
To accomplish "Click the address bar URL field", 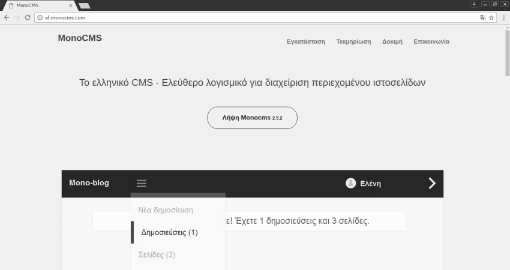I will point(240,17).
